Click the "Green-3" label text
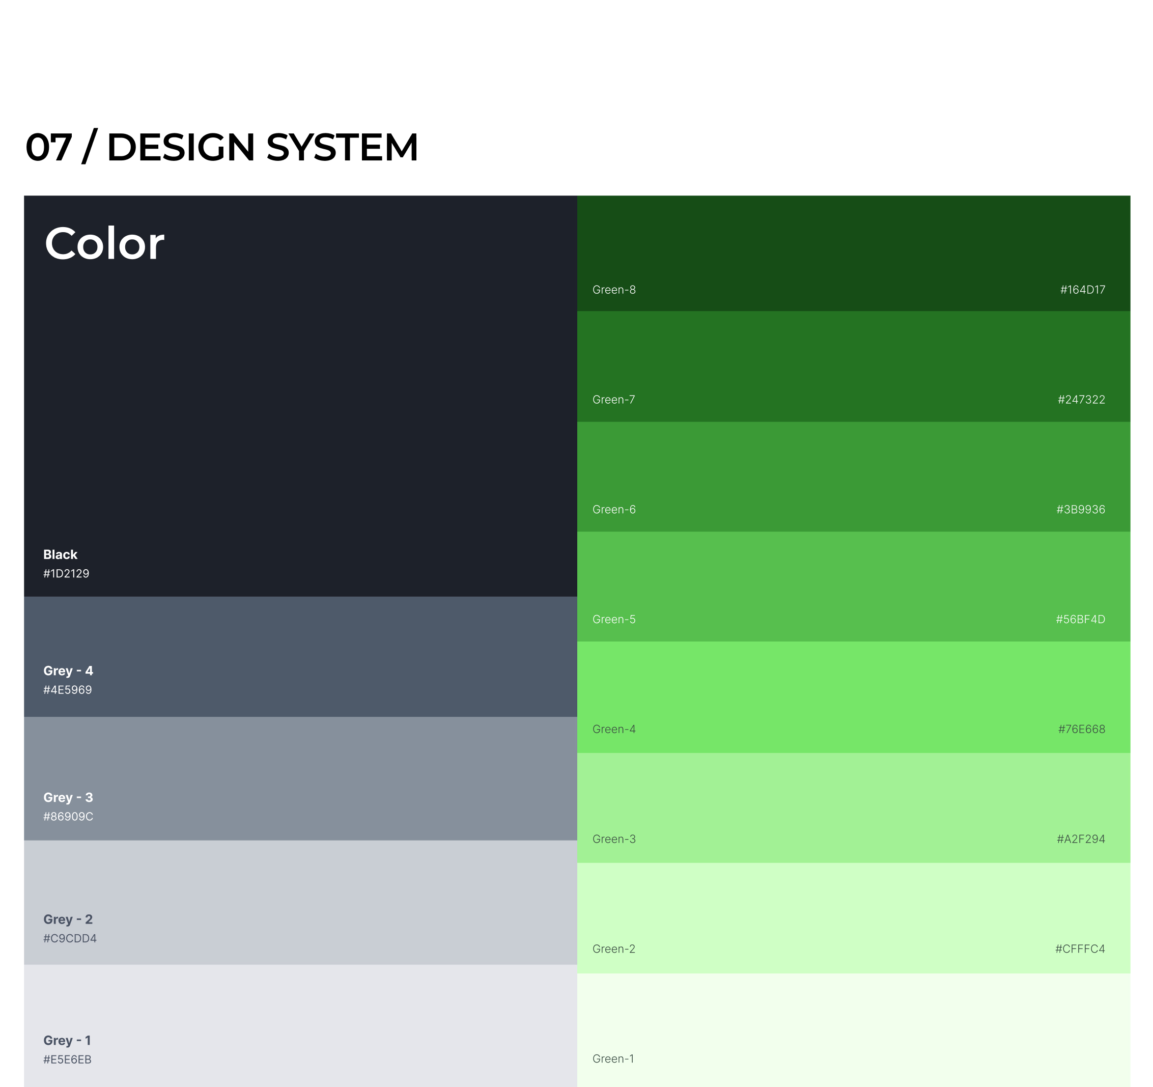The width and height of the screenshot is (1153, 1087). (x=614, y=839)
